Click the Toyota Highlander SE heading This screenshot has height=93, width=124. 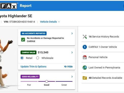coord(16,16)
